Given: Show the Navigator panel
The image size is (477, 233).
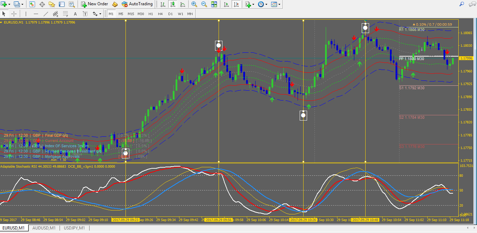Looking at the screenshot, I should [52, 4].
